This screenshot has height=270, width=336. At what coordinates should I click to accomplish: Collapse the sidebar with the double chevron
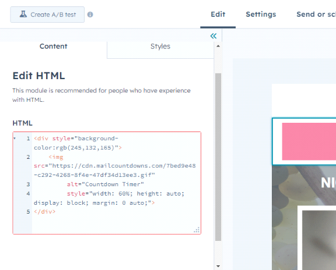[213, 35]
